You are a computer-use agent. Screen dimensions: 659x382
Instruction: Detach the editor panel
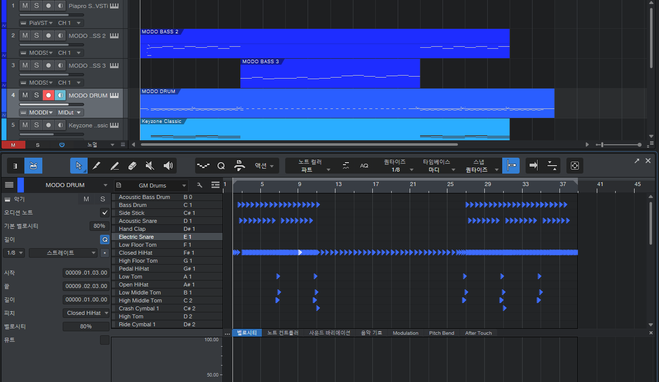pyautogui.click(x=637, y=161)
